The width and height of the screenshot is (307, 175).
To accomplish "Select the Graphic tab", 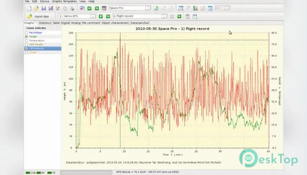I will click(x=29, y=23).
